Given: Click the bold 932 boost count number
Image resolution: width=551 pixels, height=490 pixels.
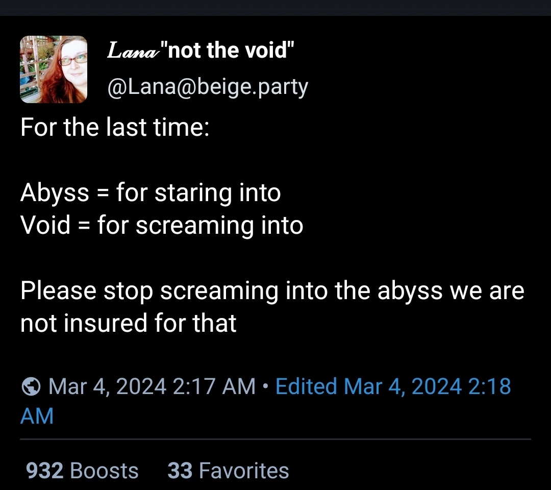Looking at the screenshot, I should (44, 471).
